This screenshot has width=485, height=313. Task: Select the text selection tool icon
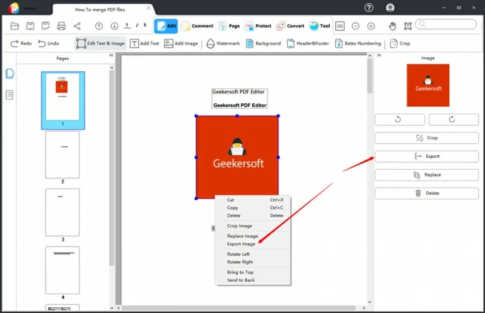click(408, 27)
